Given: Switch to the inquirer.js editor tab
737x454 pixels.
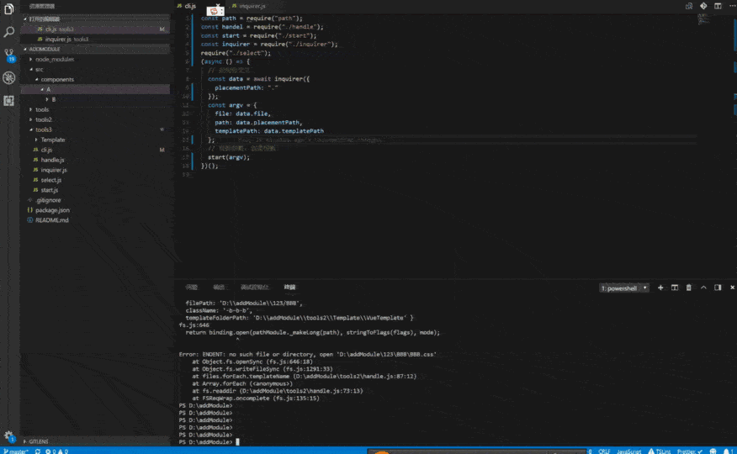Looking at the screenshot, I should coord(252,6).
